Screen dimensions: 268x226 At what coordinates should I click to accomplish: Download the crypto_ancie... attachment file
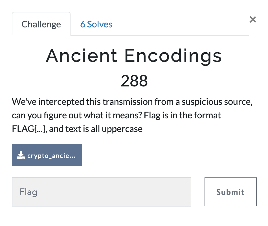click(x=47, y=155)
